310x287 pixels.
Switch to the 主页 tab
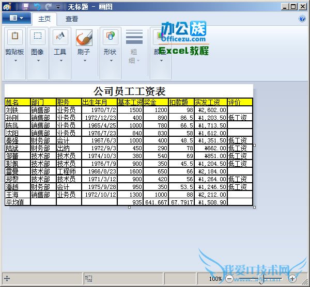tap(44, 19)
